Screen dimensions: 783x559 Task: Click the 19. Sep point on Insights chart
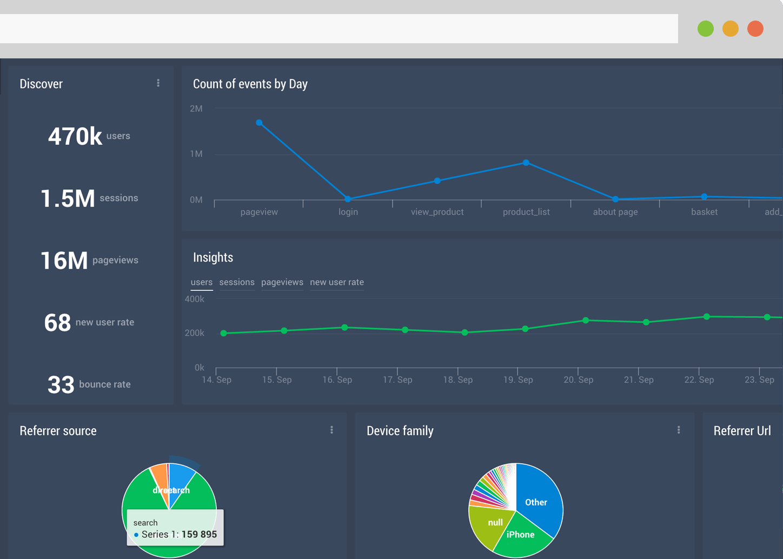(x=526, y=329)
